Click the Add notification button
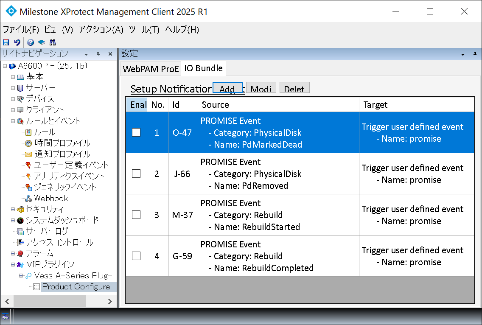Image resolution: width=482 pixels, height=325 pixels. coord(227,88)
